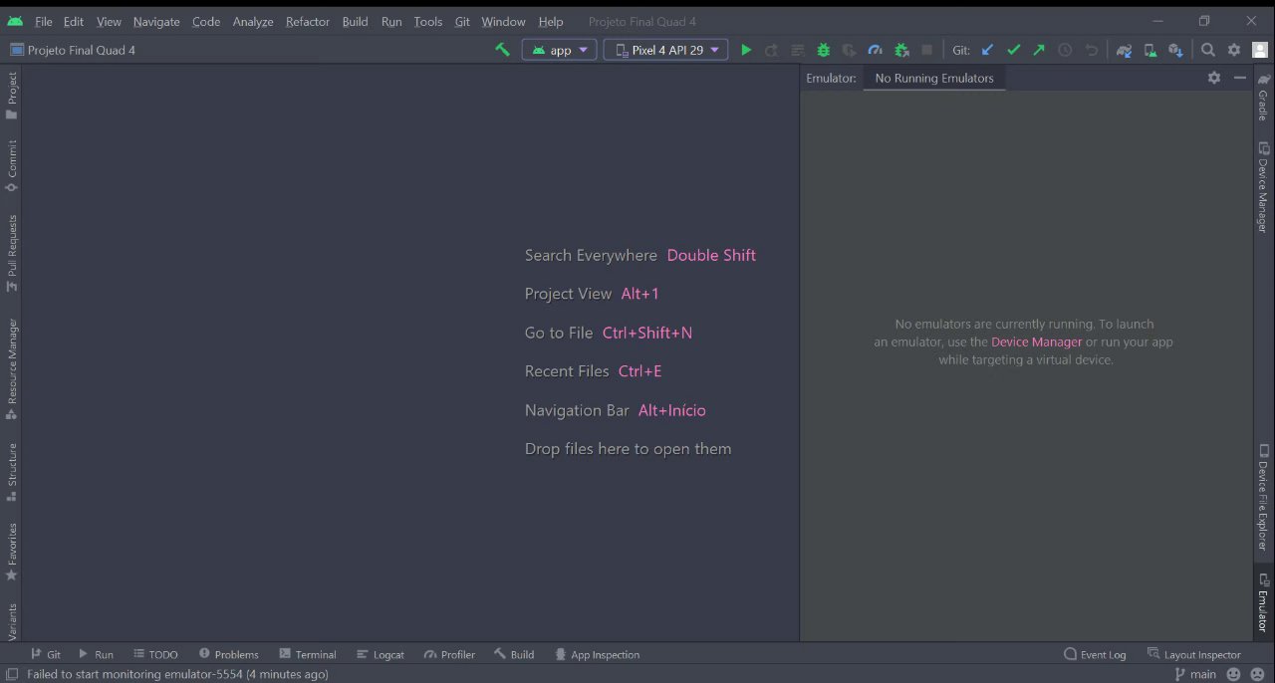Click the Git update project arrow
1275x683 pixels.
pos(987,50)
